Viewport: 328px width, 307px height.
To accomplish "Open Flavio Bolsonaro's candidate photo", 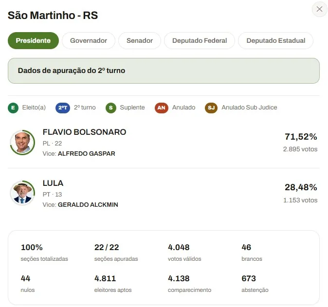I will tap(22, 142).
